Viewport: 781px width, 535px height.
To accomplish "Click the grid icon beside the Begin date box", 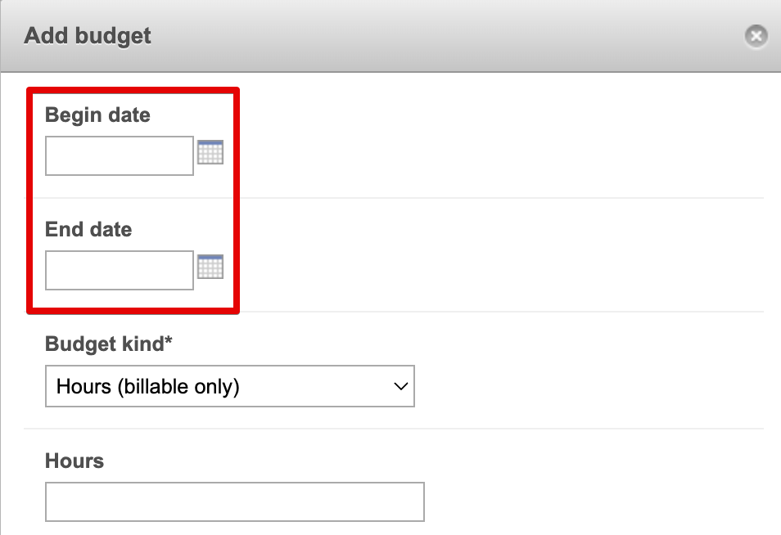I will pyautogui.click(x=210, y=152).
